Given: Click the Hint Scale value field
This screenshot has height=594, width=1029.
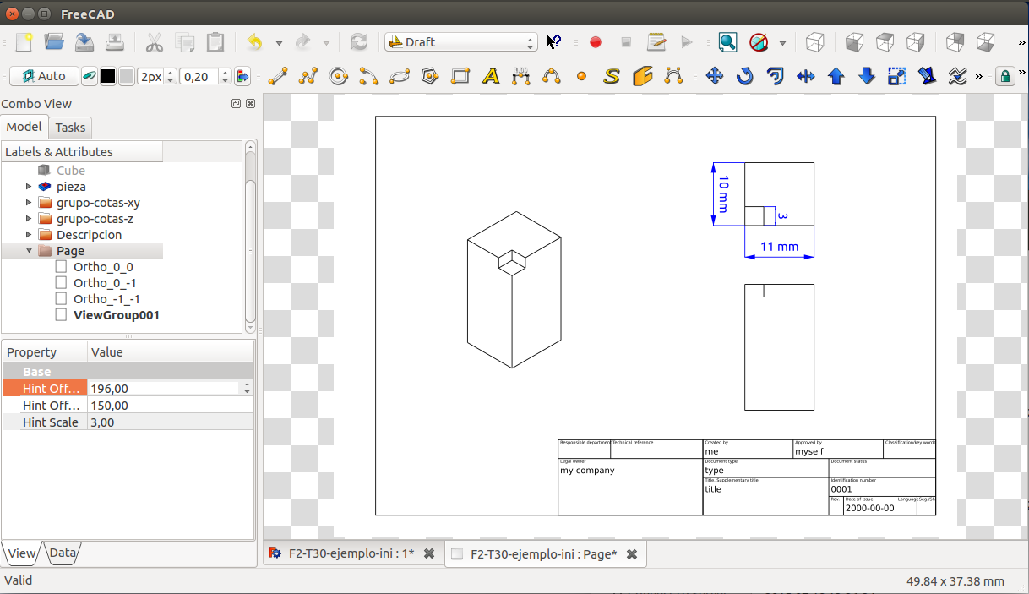Looking at the screenshot, I should tap(169, 422).
